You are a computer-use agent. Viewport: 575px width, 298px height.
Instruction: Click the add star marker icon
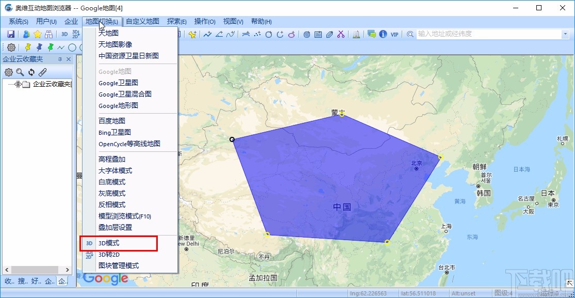point(192,34)
